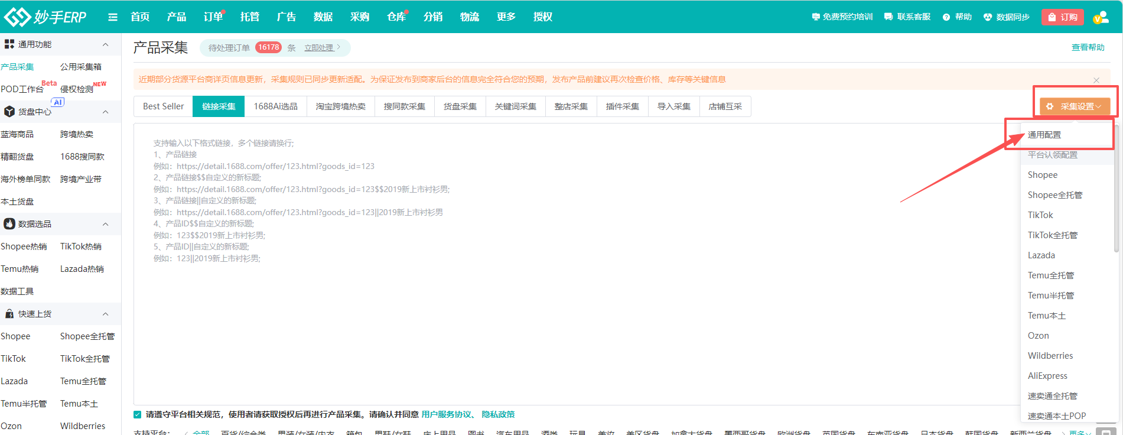Open 查看帮助 link
Viewport: 1123px width, 435px height.
click(1088, 47)
